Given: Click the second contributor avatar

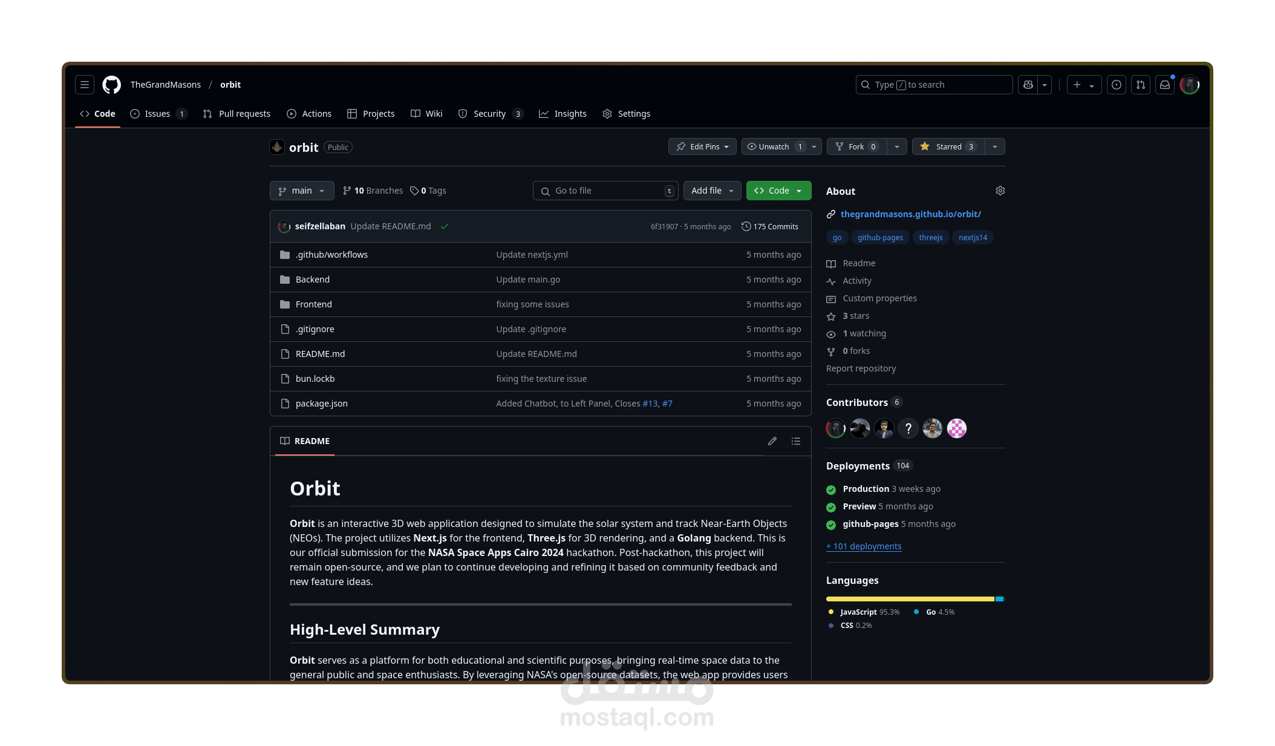Looking at the screenshot, I should click(860, 428).
